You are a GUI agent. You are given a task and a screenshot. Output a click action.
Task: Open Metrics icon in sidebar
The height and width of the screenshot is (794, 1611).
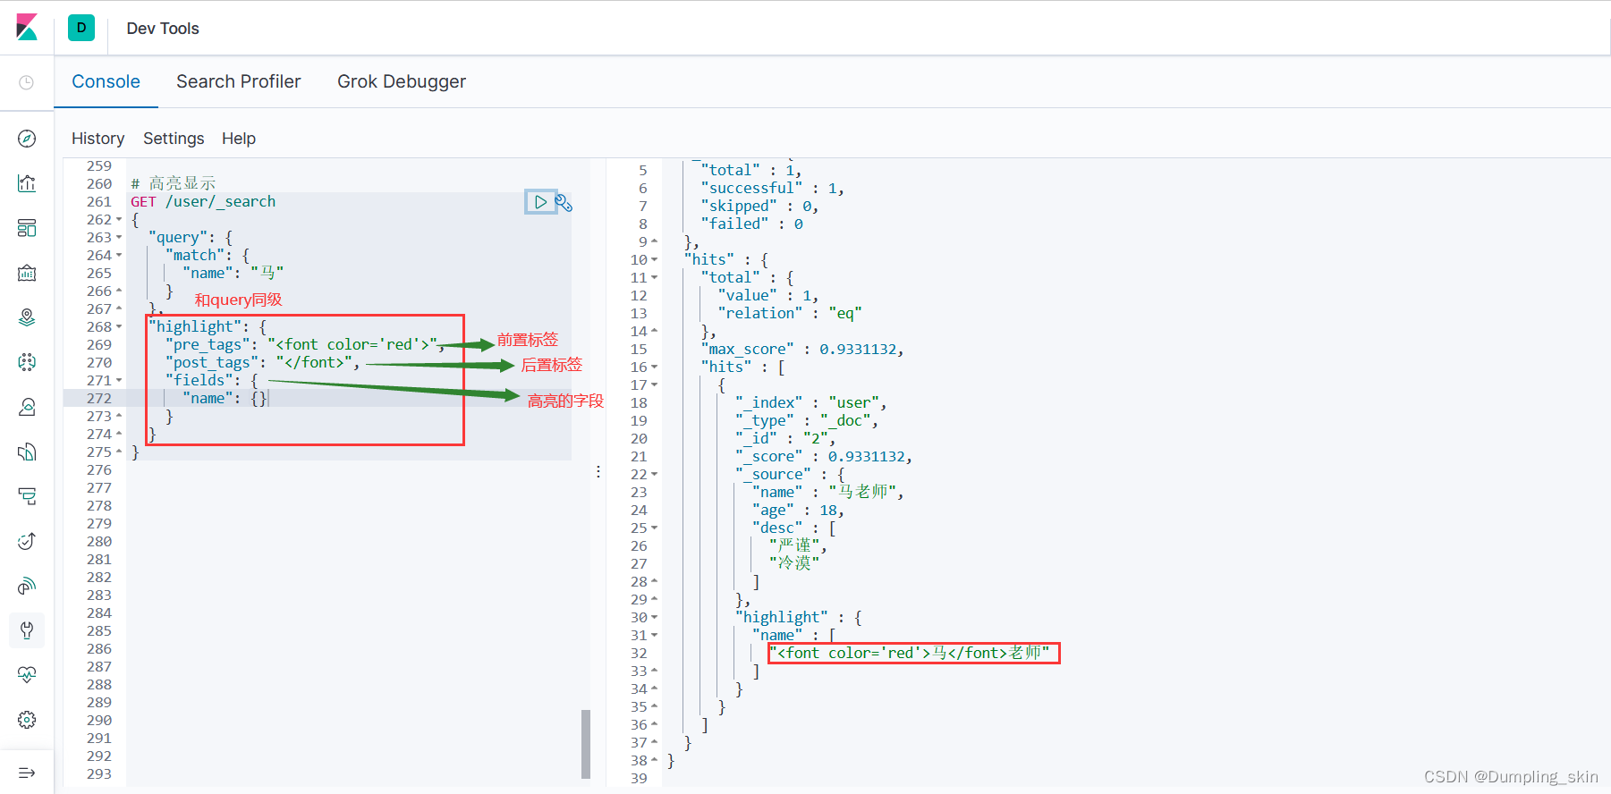click(x=27, y=407)
